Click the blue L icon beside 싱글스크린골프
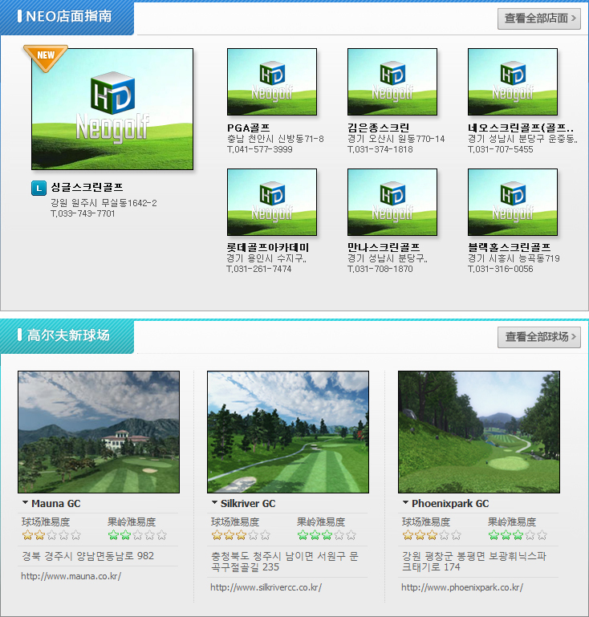 click(x=39, y=188)
